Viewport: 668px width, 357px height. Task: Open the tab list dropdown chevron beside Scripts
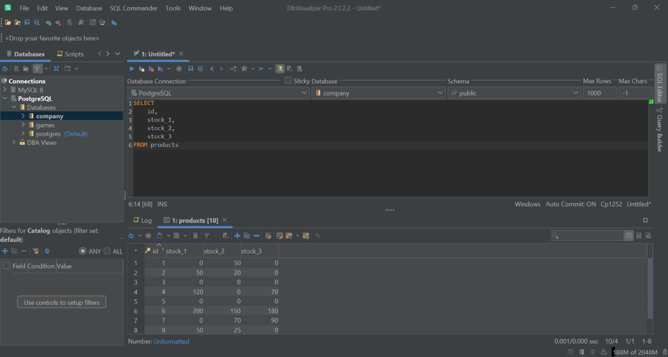[x=118, y=54]
